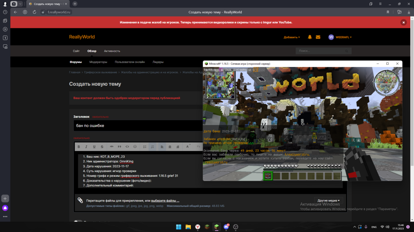Open Yandex Browser from the taskbar
The width and height of the screenshot is (414, 232).
pyautogui.click(x=198, y=227)
